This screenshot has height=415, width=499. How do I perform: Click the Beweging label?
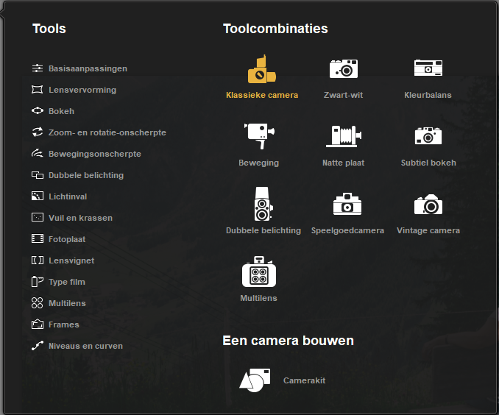click(259, 163)
